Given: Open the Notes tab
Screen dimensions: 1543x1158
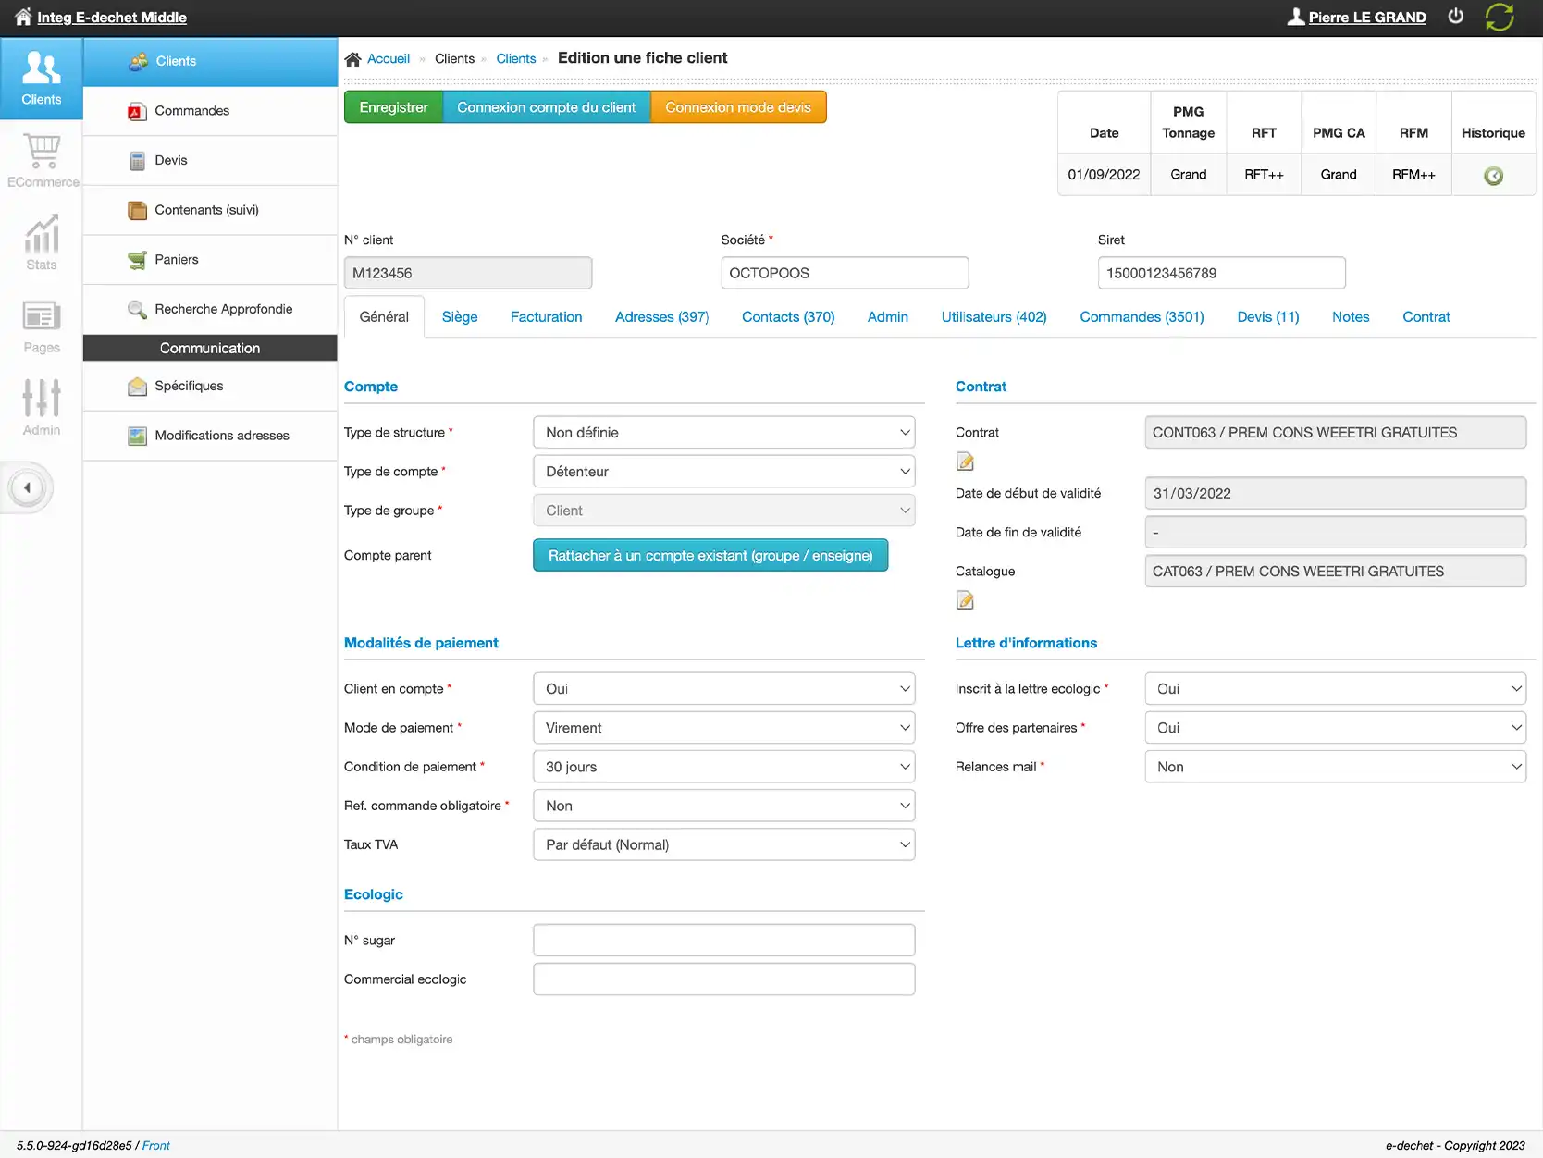Looking at the screenshot, I should coord(1350,316).
